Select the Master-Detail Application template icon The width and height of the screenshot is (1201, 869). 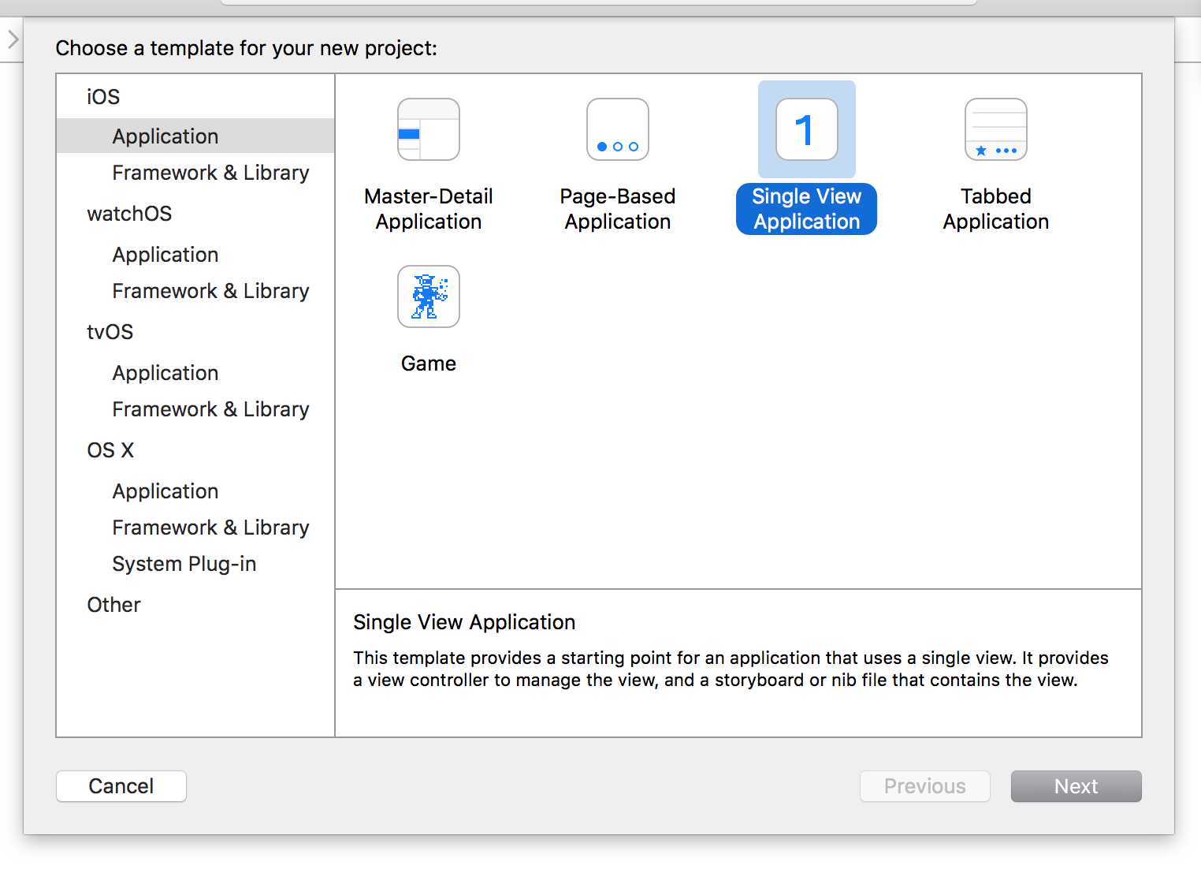click(429, 129)
